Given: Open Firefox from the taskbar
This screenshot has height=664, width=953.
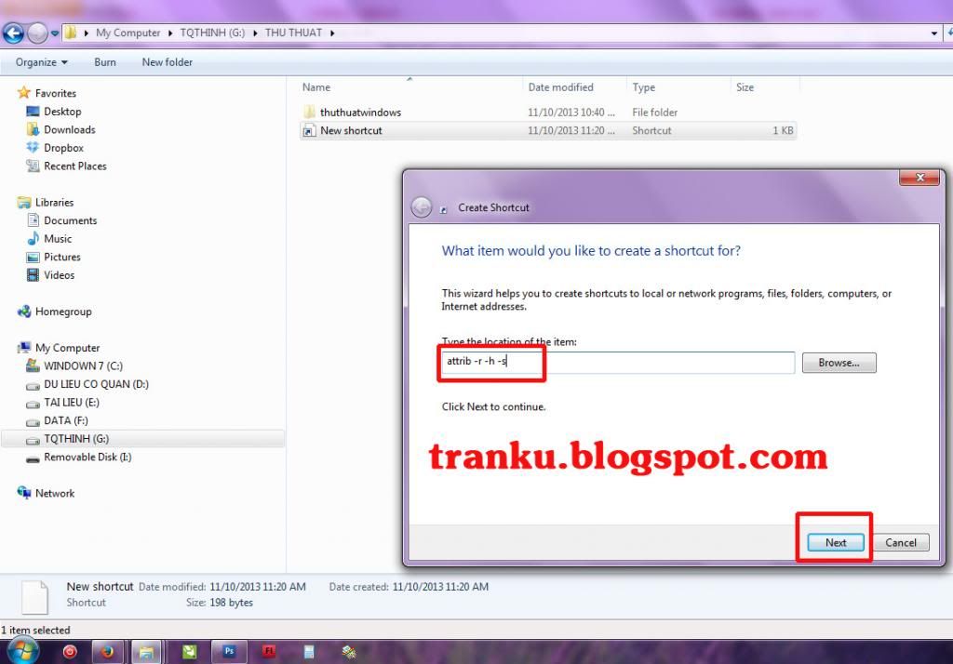Looking at the screenshot, I should click(108, 652).
